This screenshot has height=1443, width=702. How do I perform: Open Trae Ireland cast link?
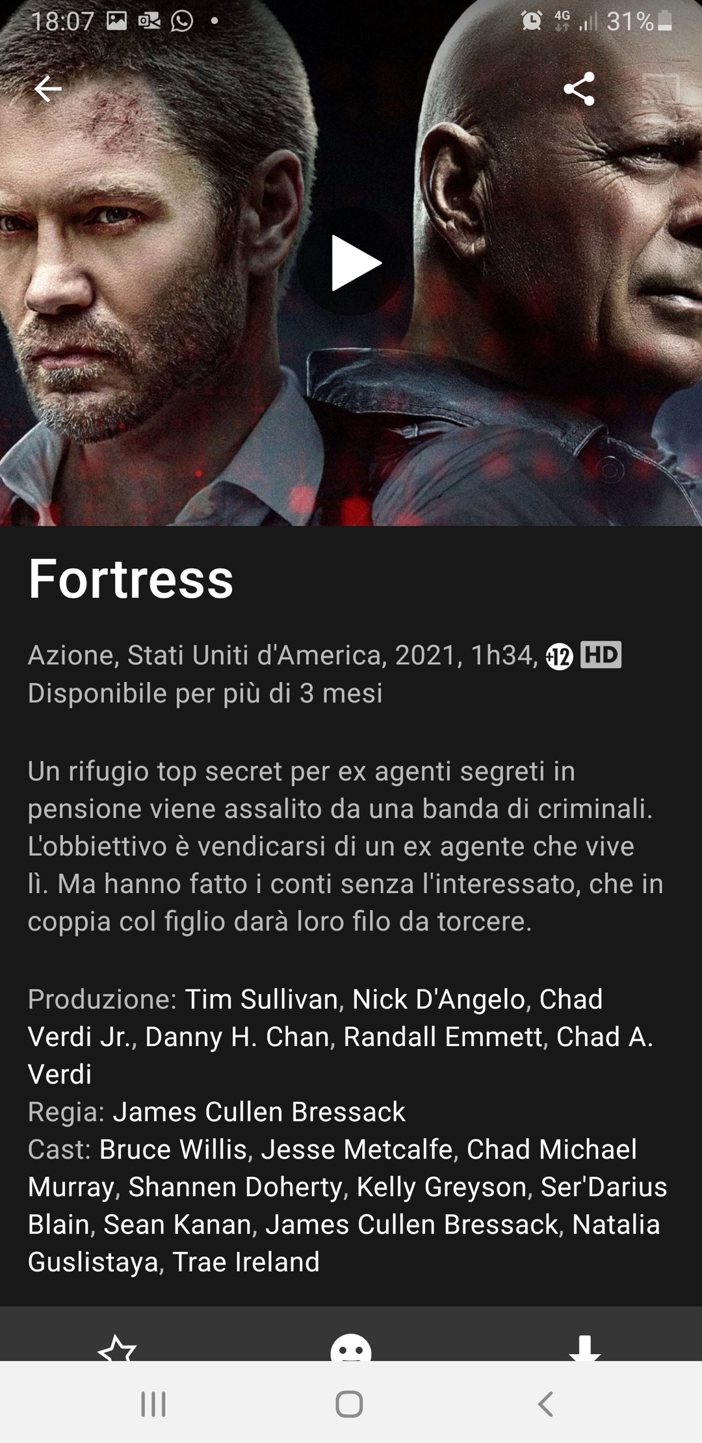coord(246,1262)
